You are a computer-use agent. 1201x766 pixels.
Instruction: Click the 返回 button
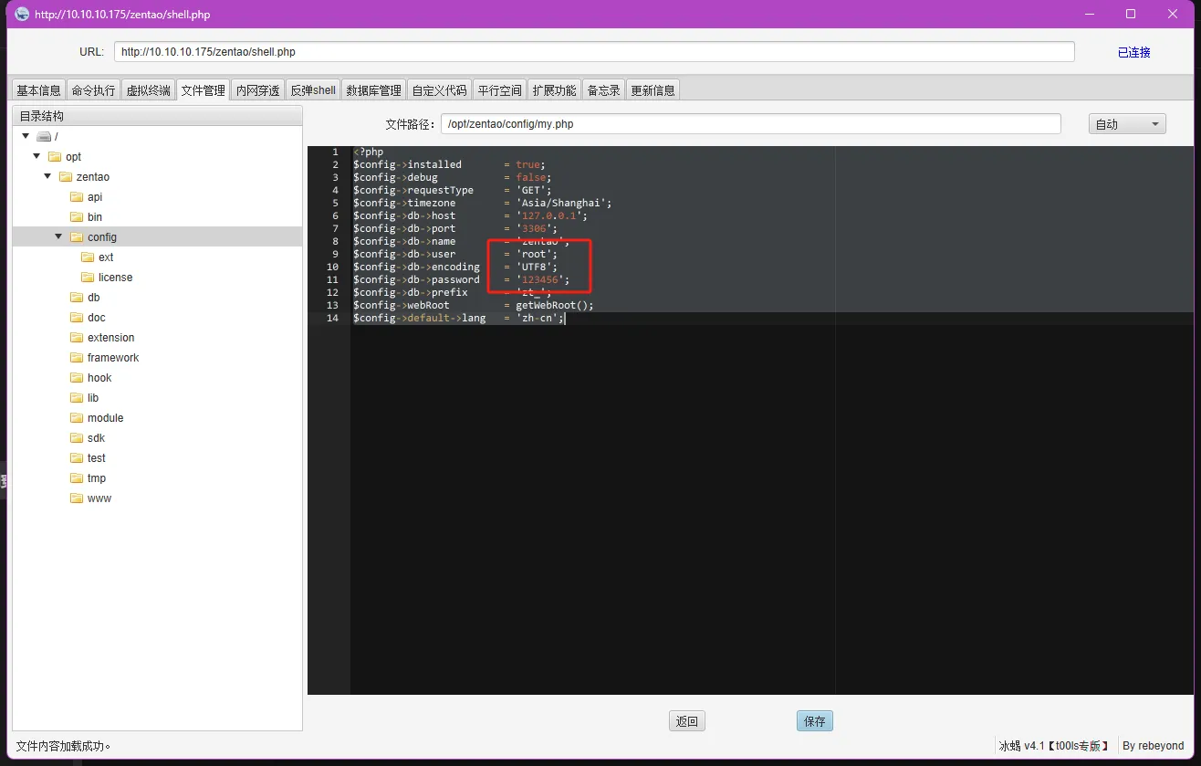(687, 721)
